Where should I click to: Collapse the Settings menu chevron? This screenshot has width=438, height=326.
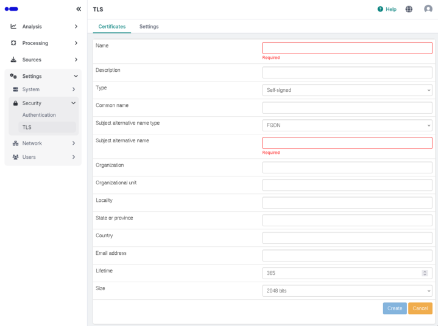tap(76, 76)
